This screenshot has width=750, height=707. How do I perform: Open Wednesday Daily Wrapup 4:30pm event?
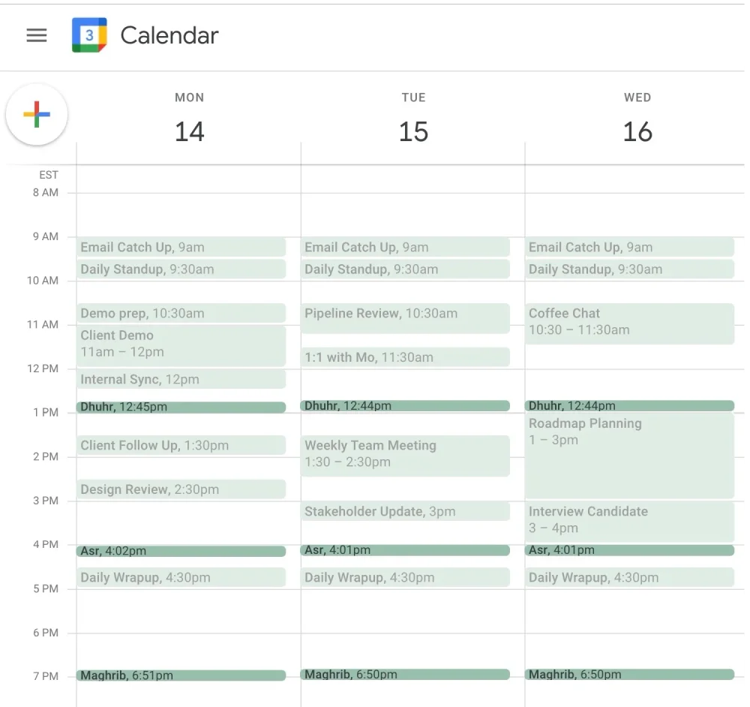click(629, 577)
